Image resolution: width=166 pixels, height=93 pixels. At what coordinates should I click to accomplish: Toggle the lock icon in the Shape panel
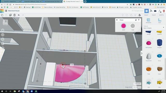(136, 20)
